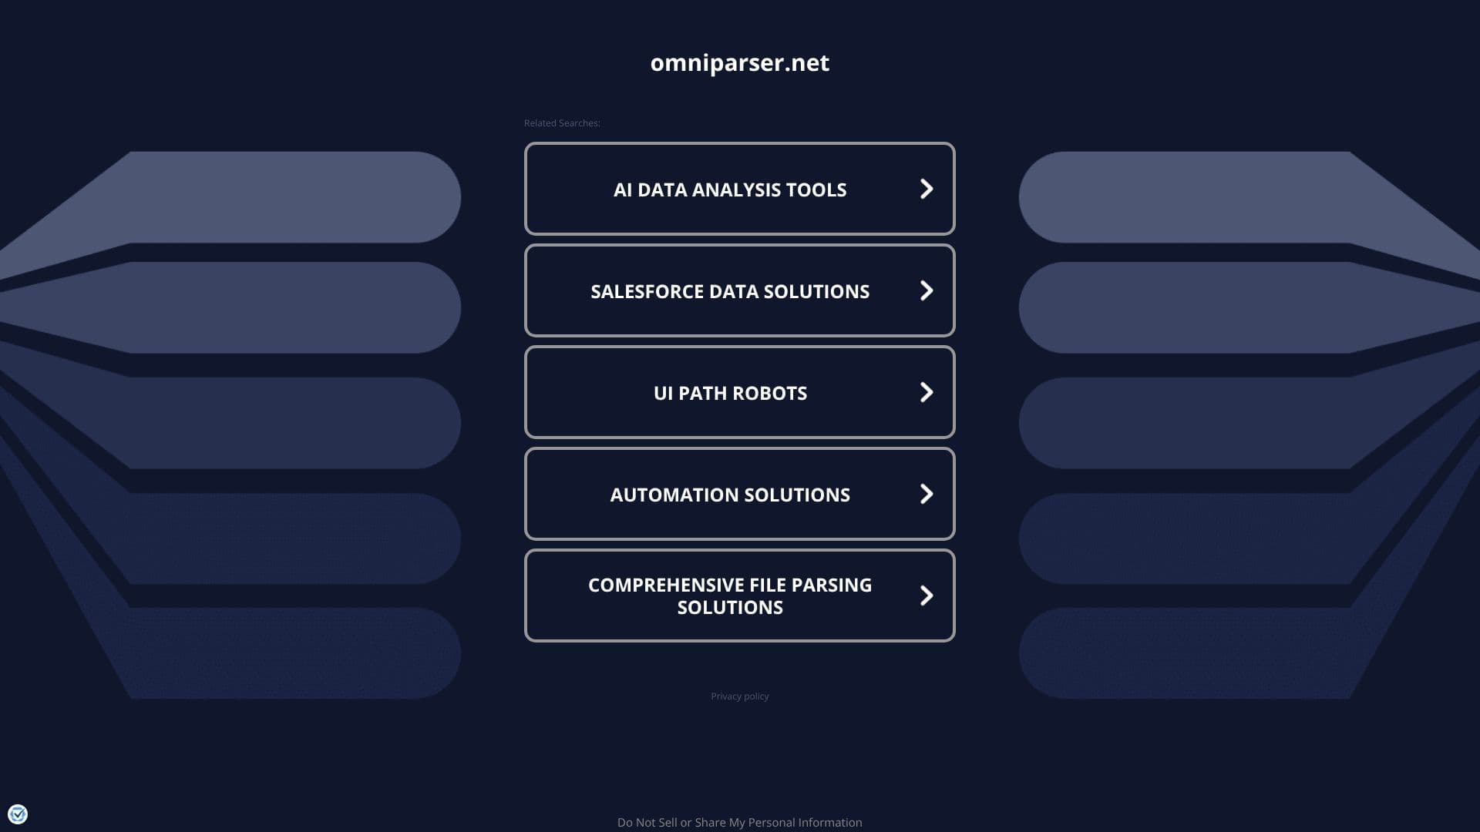Click the arrow beside AI Data Analysis Tools
The height and width of the screenshot is (832, 1480).
[x=927, y=189]
